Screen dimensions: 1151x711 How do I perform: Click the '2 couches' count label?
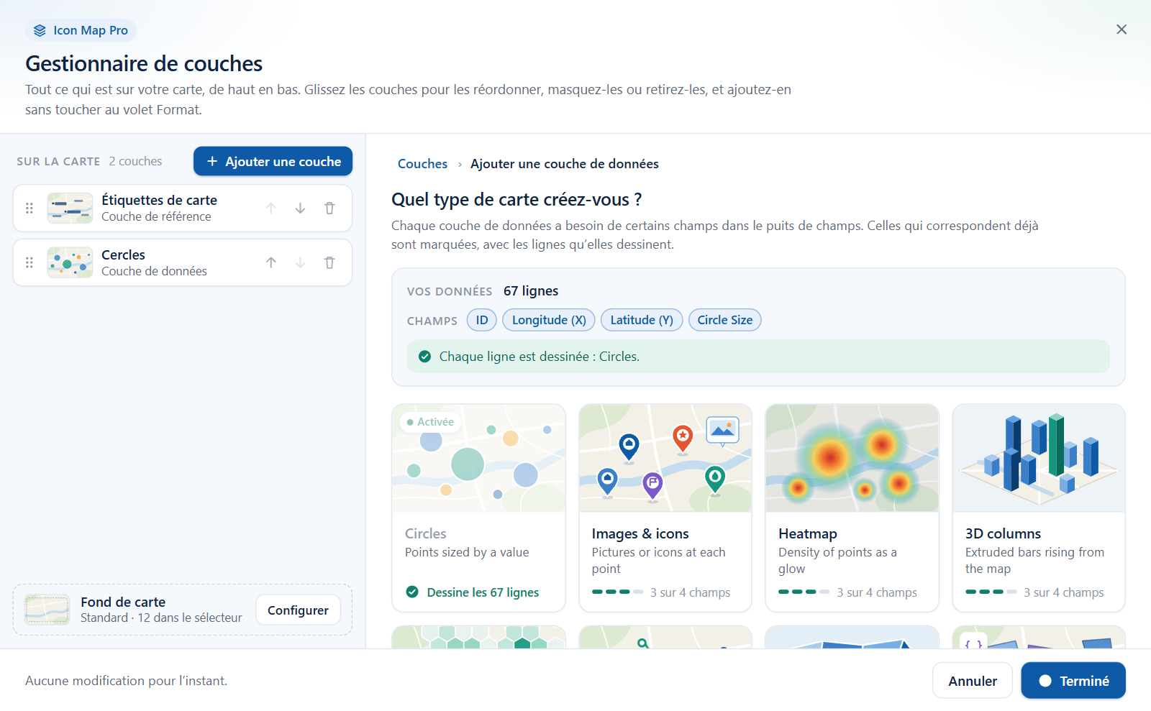tap(135, 162)
